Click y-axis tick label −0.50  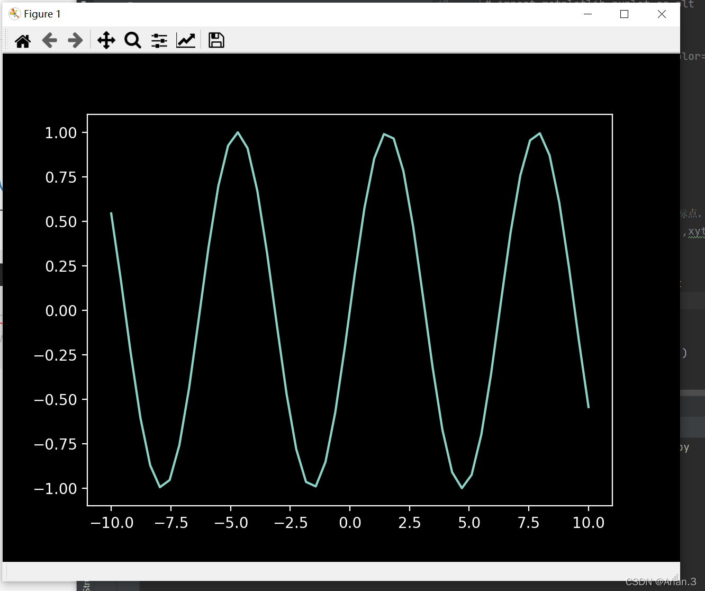(56, 400)
